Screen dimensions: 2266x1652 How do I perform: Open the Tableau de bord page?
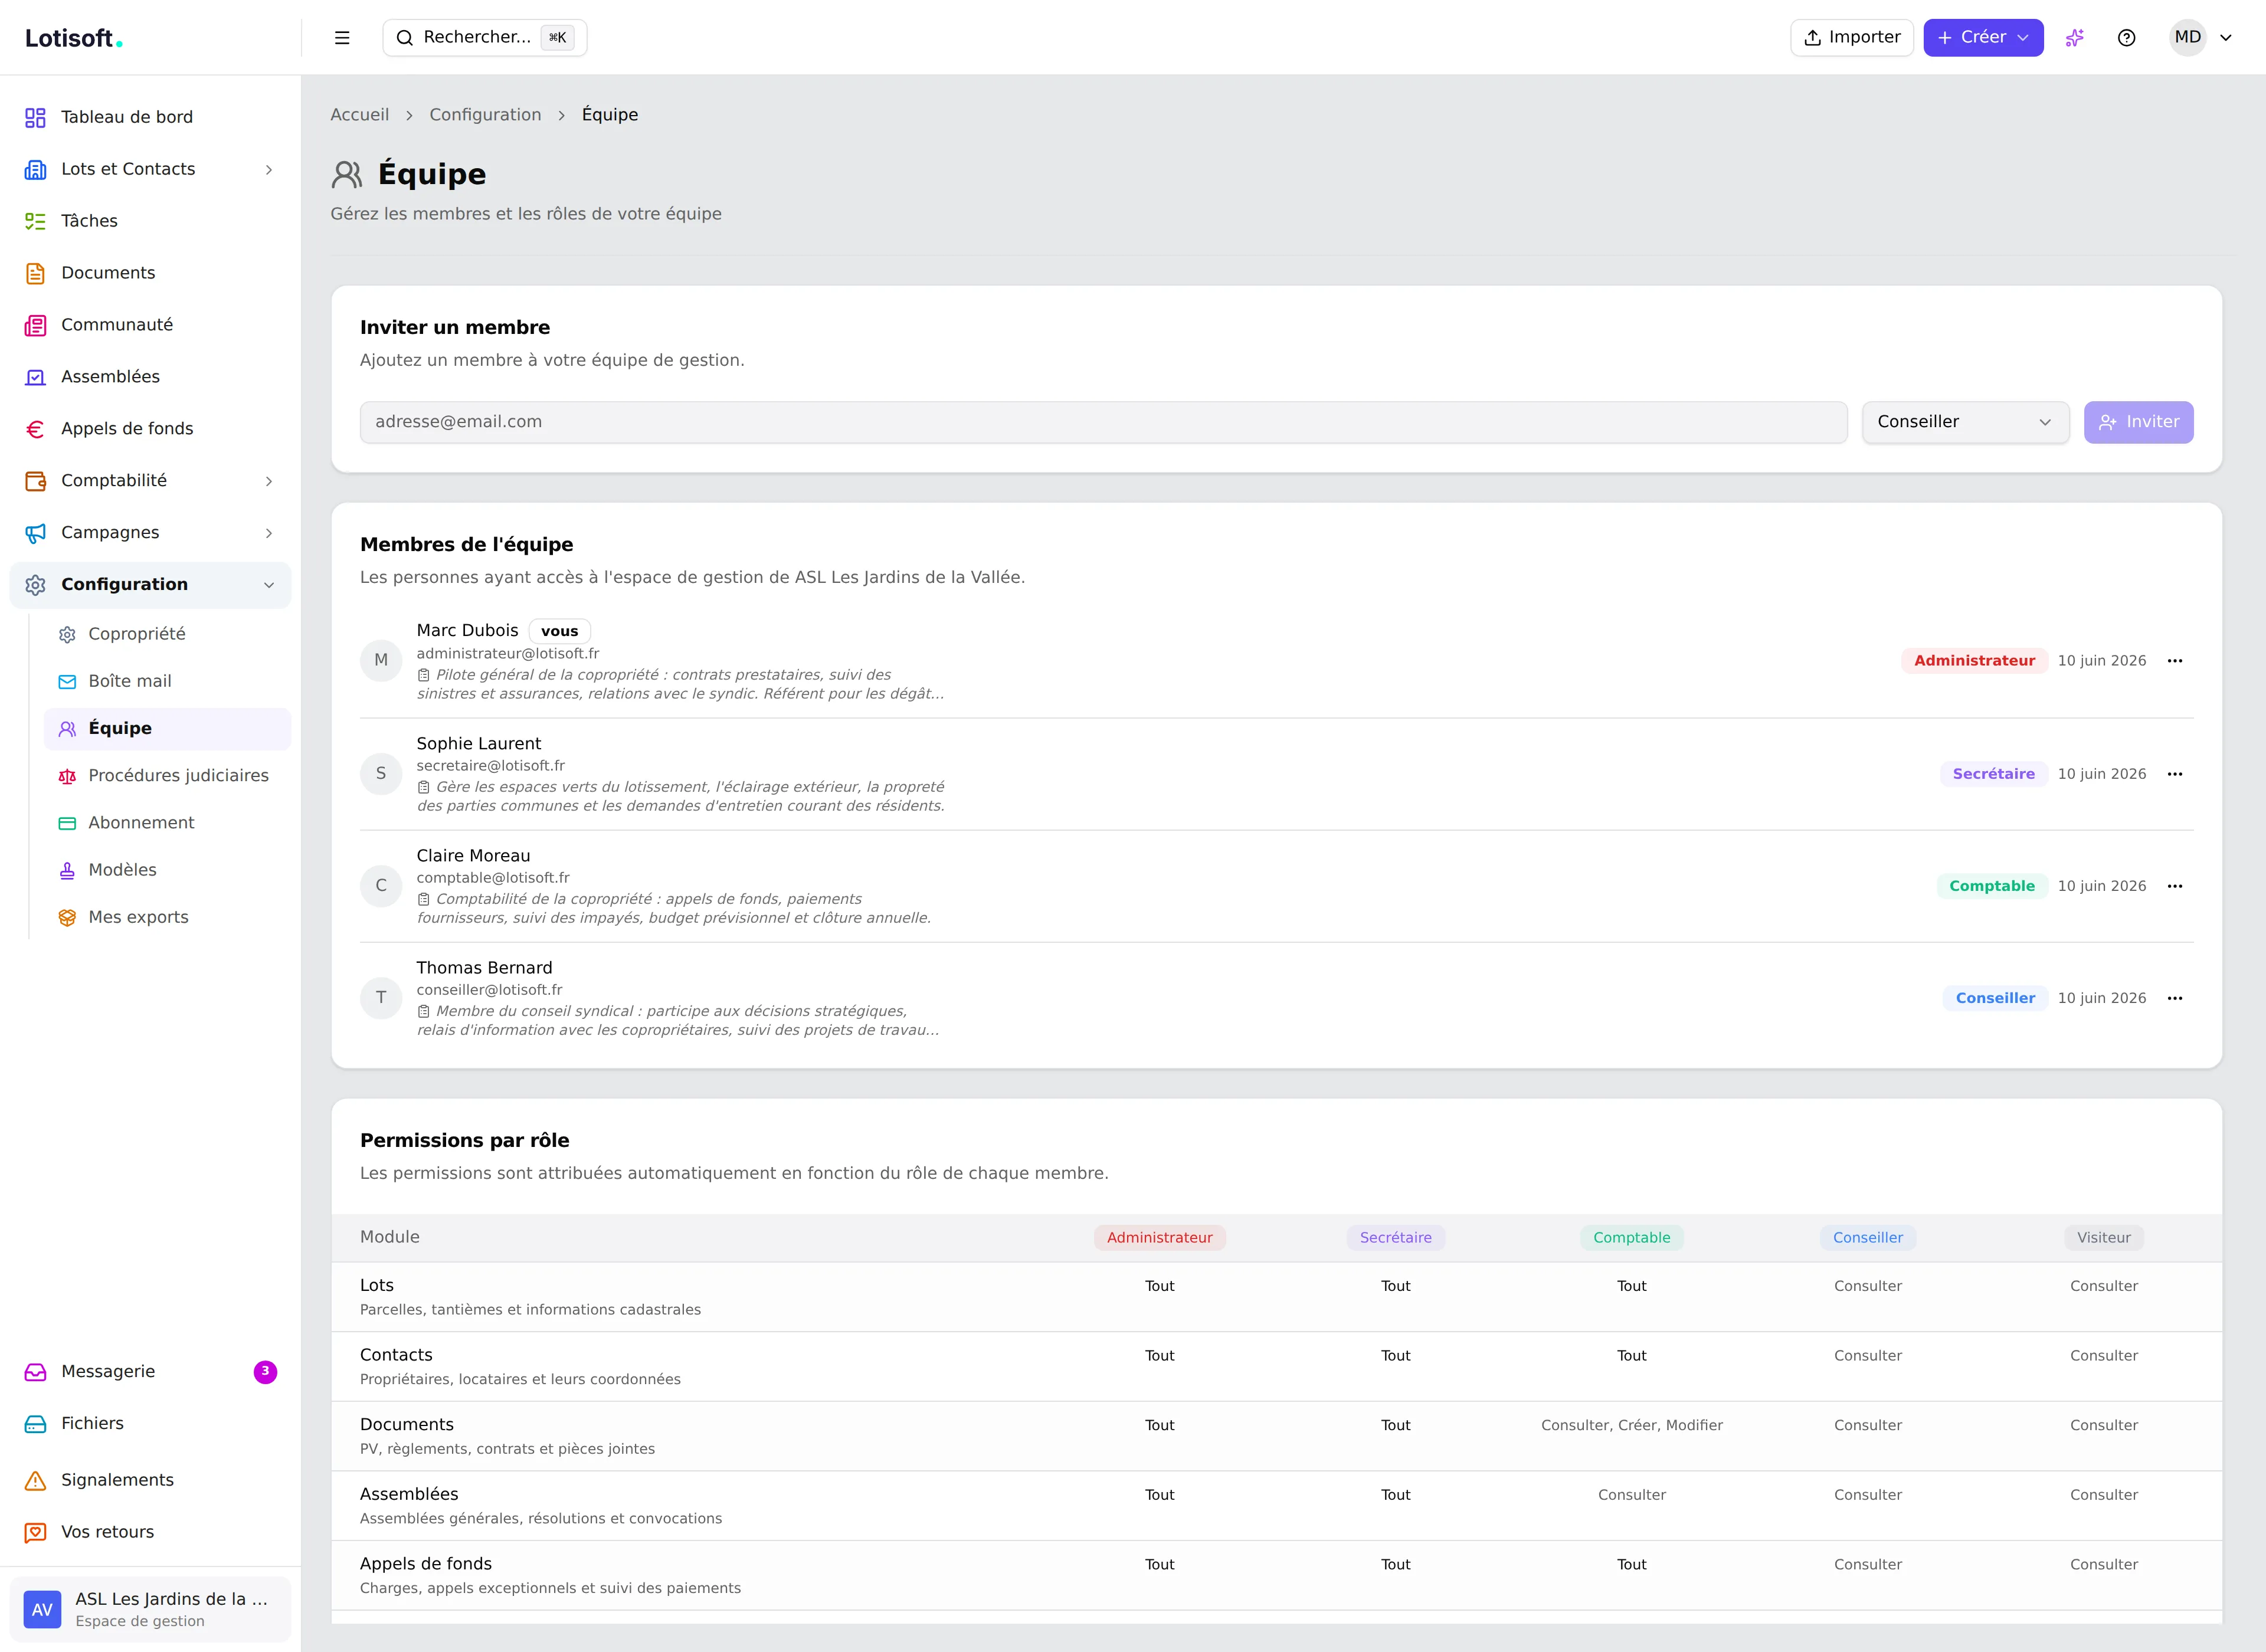tap(150, 117)
